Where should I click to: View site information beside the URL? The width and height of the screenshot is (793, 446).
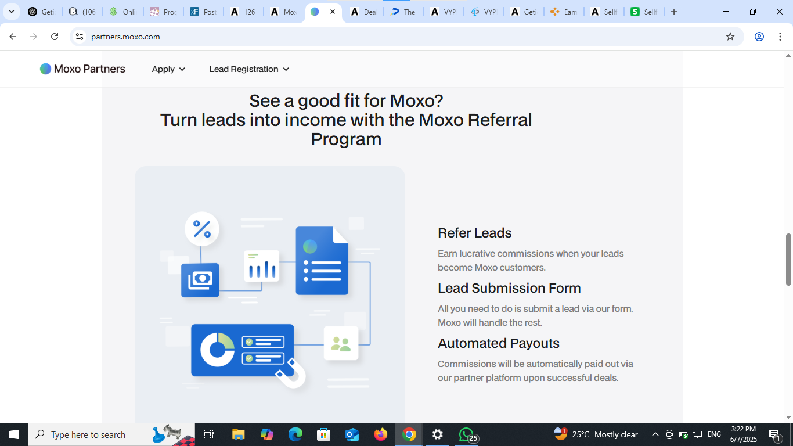(x=80, y=37)
